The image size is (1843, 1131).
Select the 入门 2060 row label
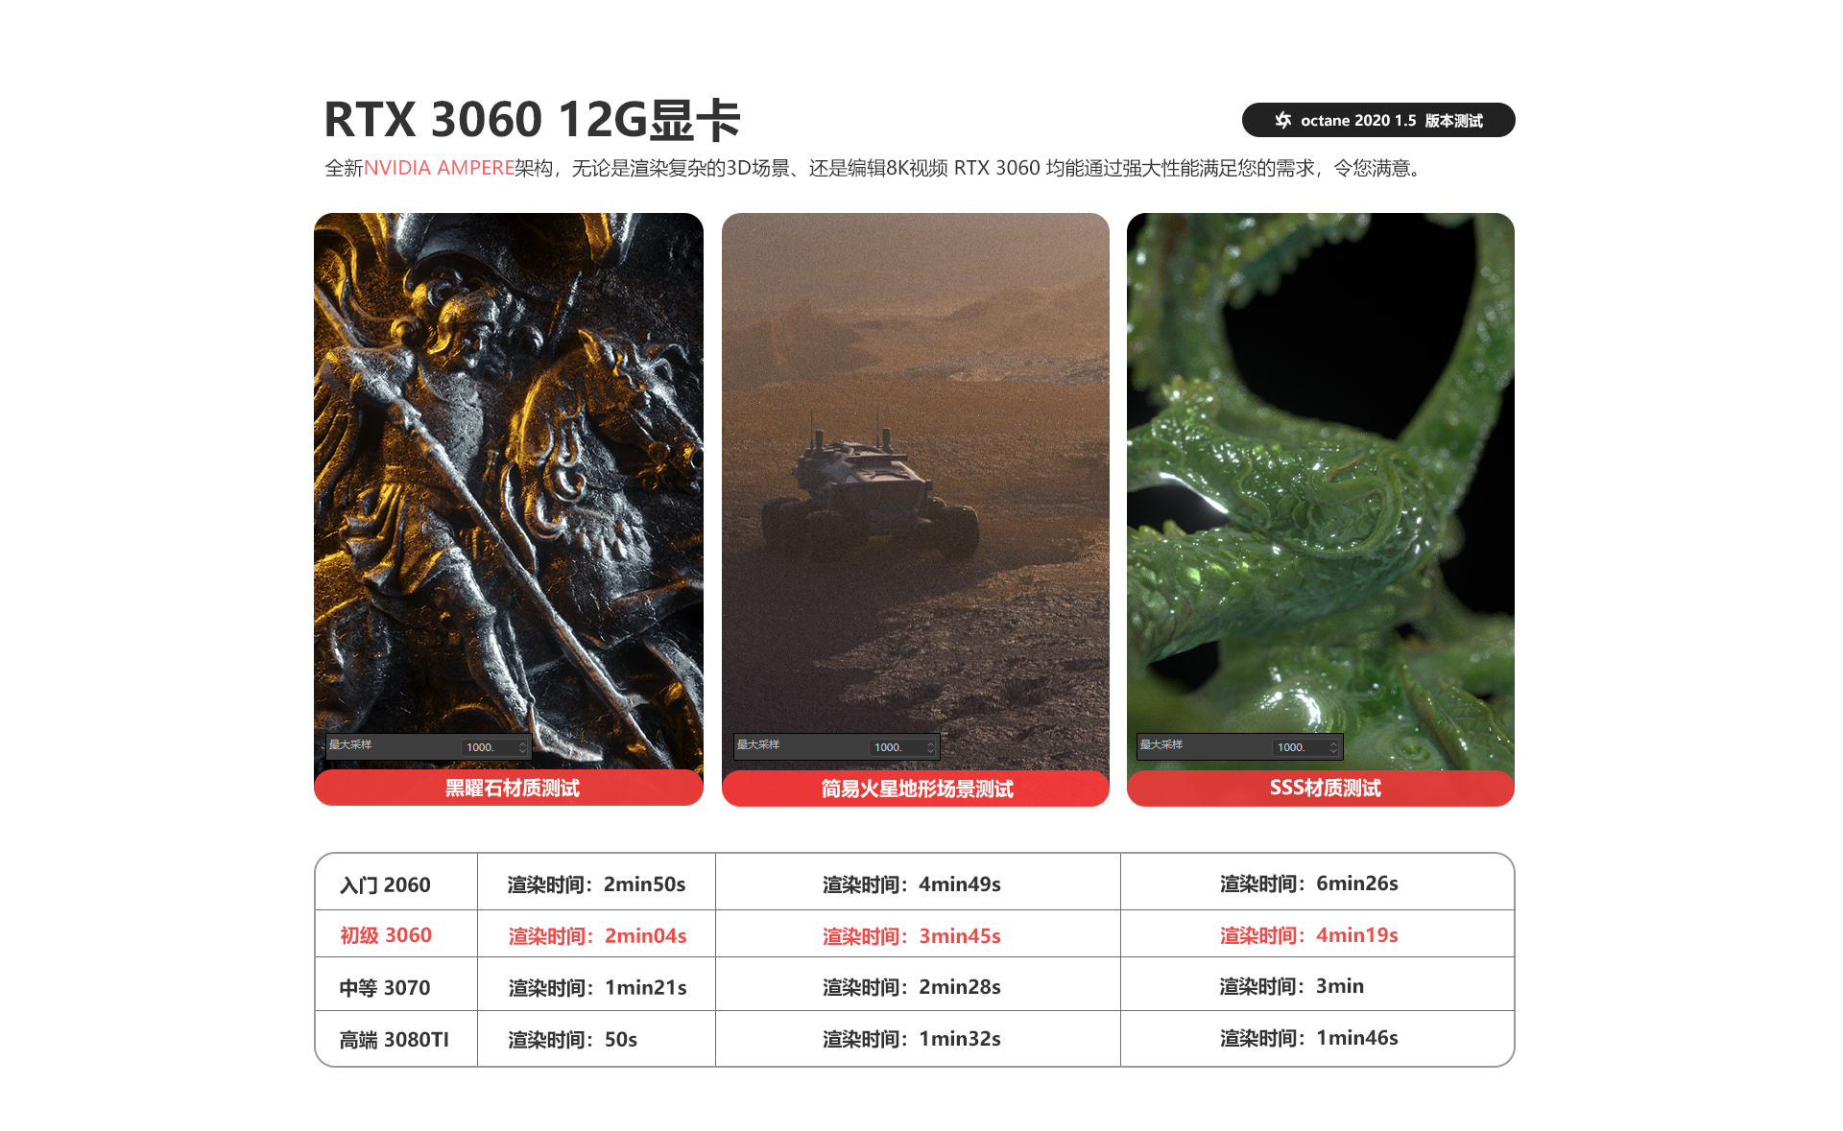pos(385,884)
